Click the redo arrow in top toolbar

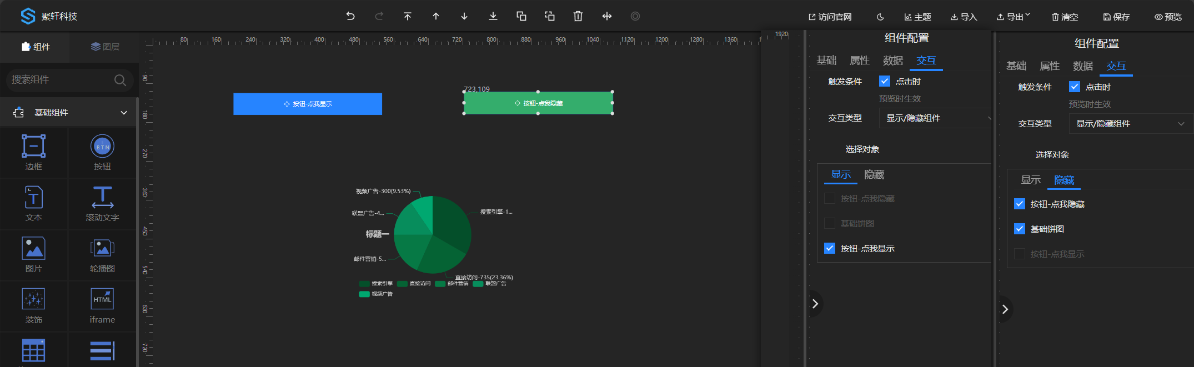click(x=379, y=16)
